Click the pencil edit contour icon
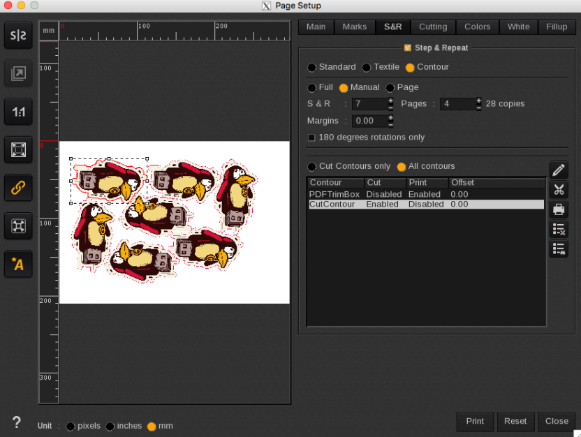581x437 pixels. 558,170
